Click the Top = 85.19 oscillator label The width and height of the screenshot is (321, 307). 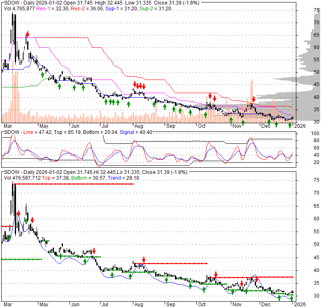tap(67, 132)
